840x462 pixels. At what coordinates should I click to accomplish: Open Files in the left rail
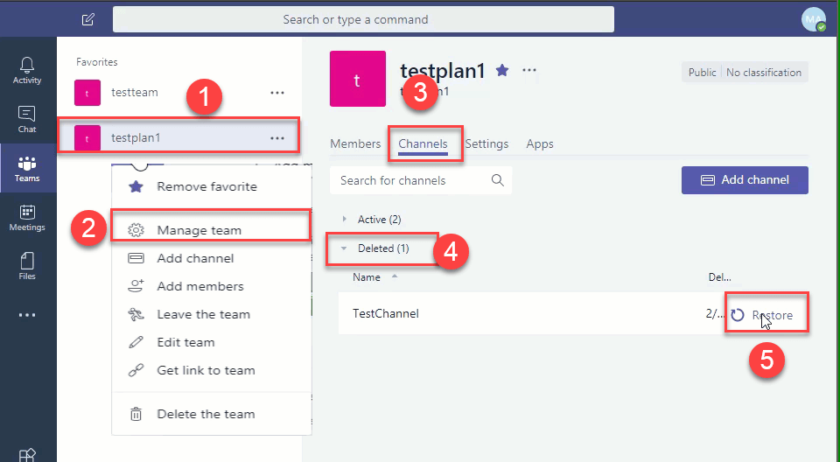click(x=27, y=266)
